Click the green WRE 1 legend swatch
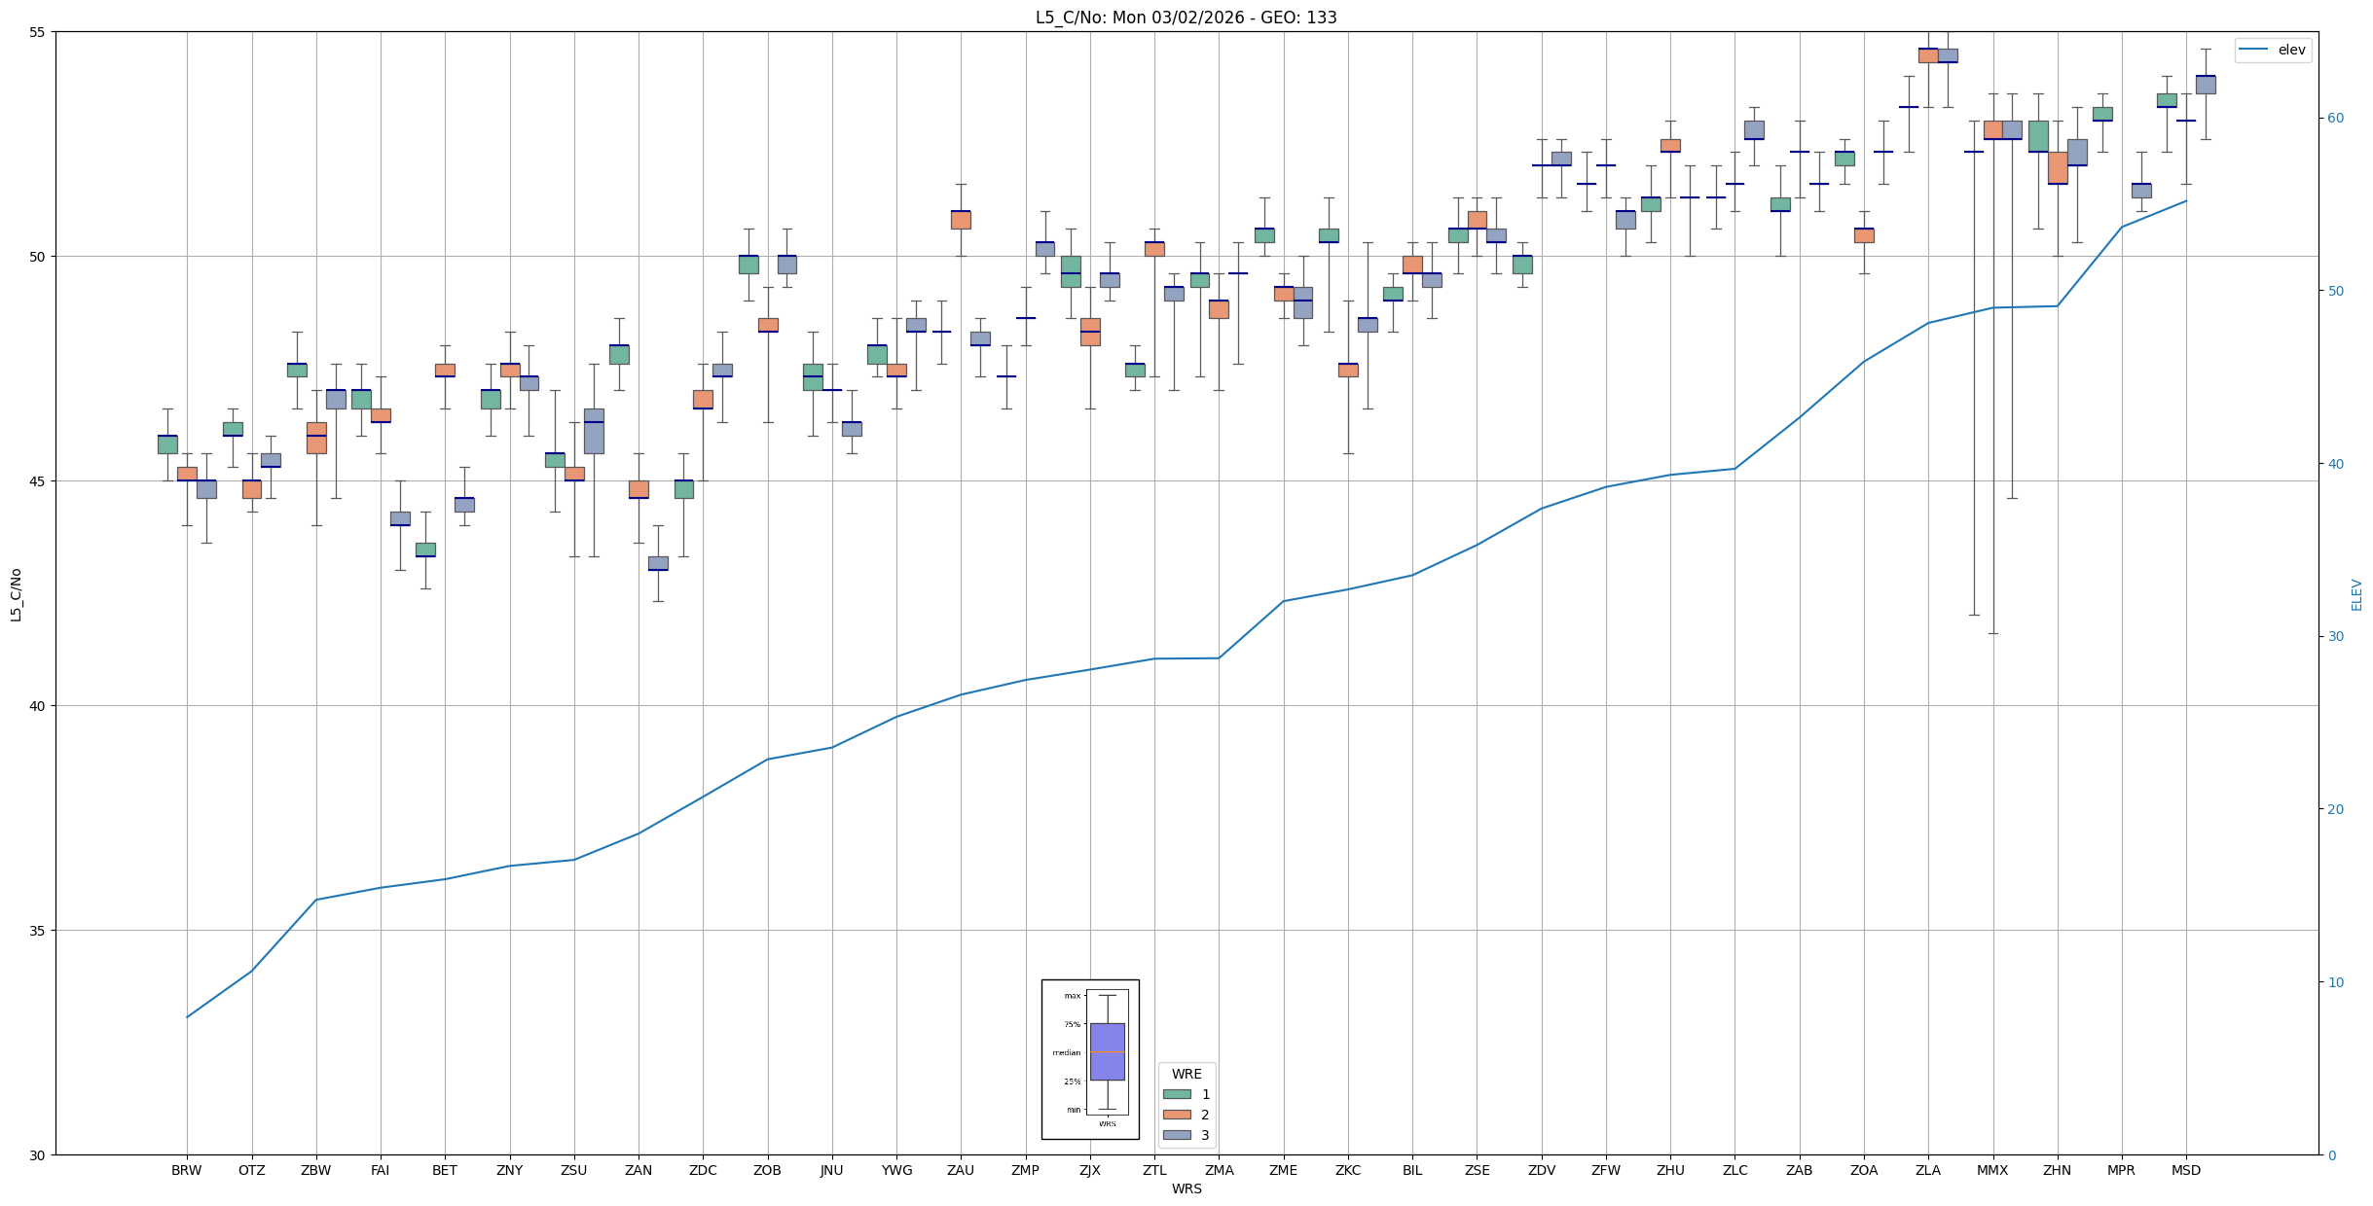This screenshot has height=1206, width=2373. click(x=1177, y=1094)
